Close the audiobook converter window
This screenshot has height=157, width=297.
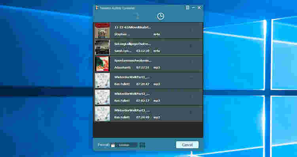(x=199, y=8)
